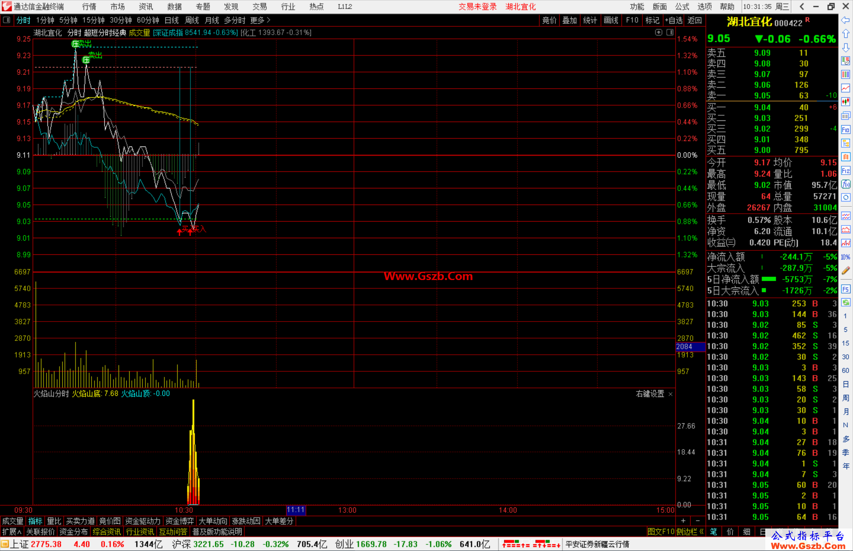Click the panel layout icon left of the 分时 tab
Image resolution: width=853 pixels, height=551 pixels.
coord(7,20)
